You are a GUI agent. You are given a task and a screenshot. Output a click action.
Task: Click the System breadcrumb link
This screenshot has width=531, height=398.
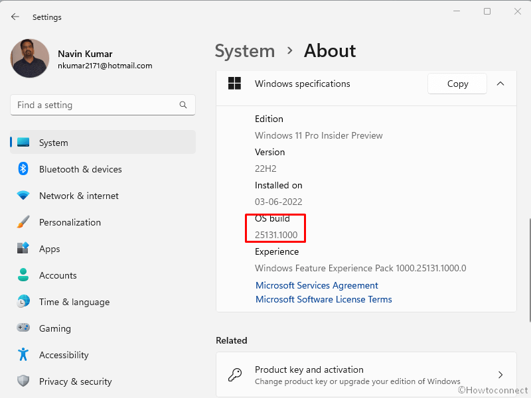click(245, 51)
